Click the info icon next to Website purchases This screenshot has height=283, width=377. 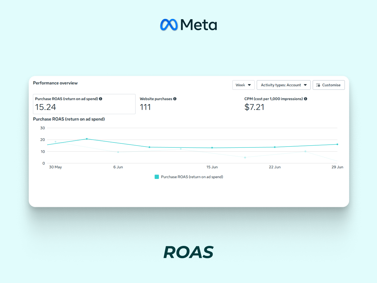(175, 99)
